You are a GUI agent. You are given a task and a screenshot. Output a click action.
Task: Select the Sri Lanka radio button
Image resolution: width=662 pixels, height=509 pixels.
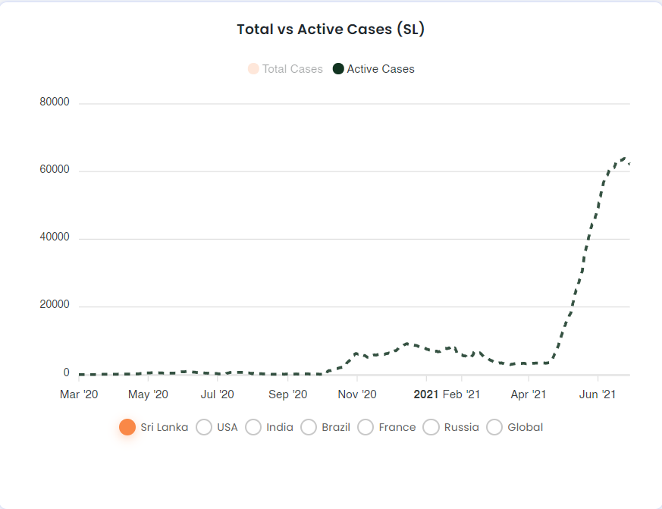click(x=127, y=427)
